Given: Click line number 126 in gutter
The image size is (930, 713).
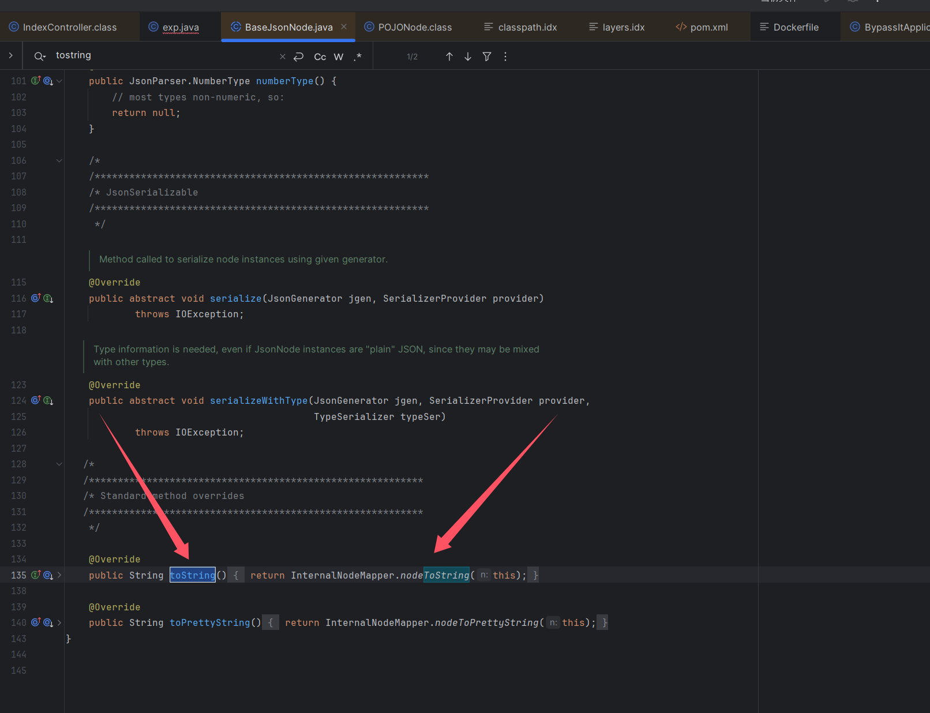Looking at the screenshot, I should click(x=18, y=432).
